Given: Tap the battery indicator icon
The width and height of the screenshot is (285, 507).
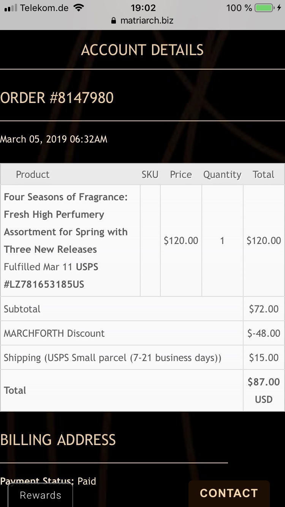Looking at the screenshot, I should tap(264, 8).
